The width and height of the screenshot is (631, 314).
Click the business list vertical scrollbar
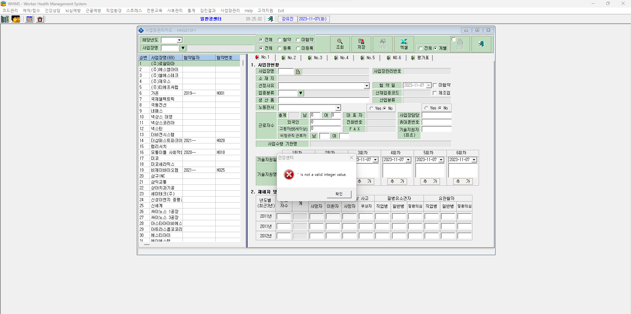[x=243, y=151]
